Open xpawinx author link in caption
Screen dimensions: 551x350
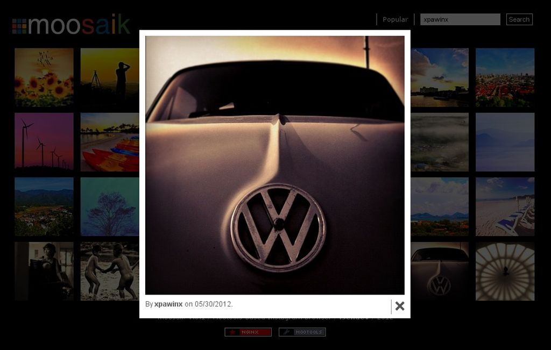168,304
